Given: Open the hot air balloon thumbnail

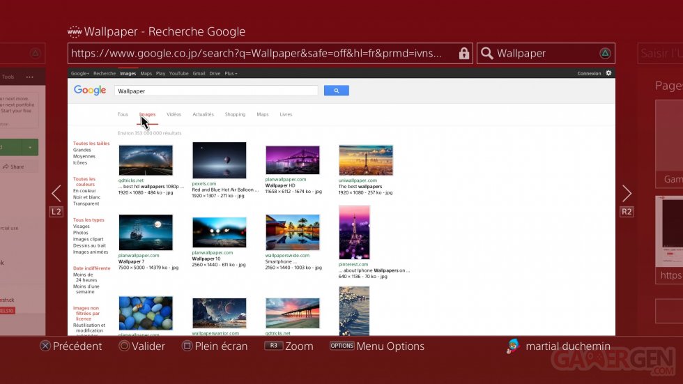Looking at the screenshot, I should tap(219, 160).
